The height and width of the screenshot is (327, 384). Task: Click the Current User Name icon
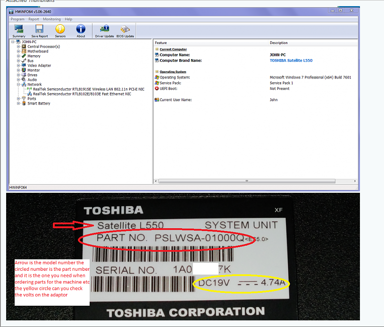tap(157, 100)
